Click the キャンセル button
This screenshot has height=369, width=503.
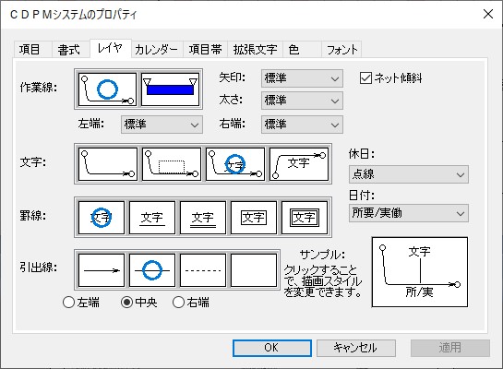click(x=356, y=348)
